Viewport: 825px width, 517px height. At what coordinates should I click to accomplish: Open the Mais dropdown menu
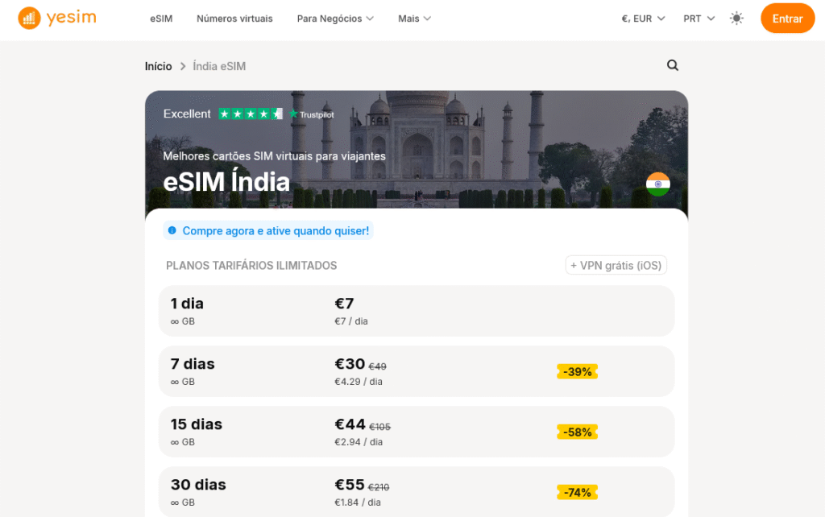414,19
